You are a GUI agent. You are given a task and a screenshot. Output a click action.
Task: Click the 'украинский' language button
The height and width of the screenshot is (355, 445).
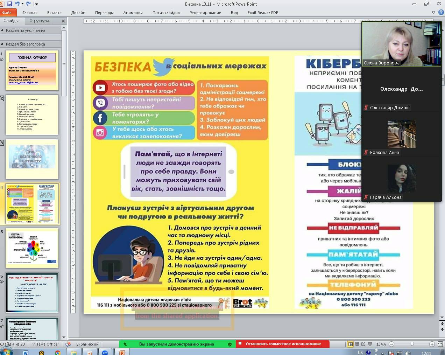click(x=87, y=344)
